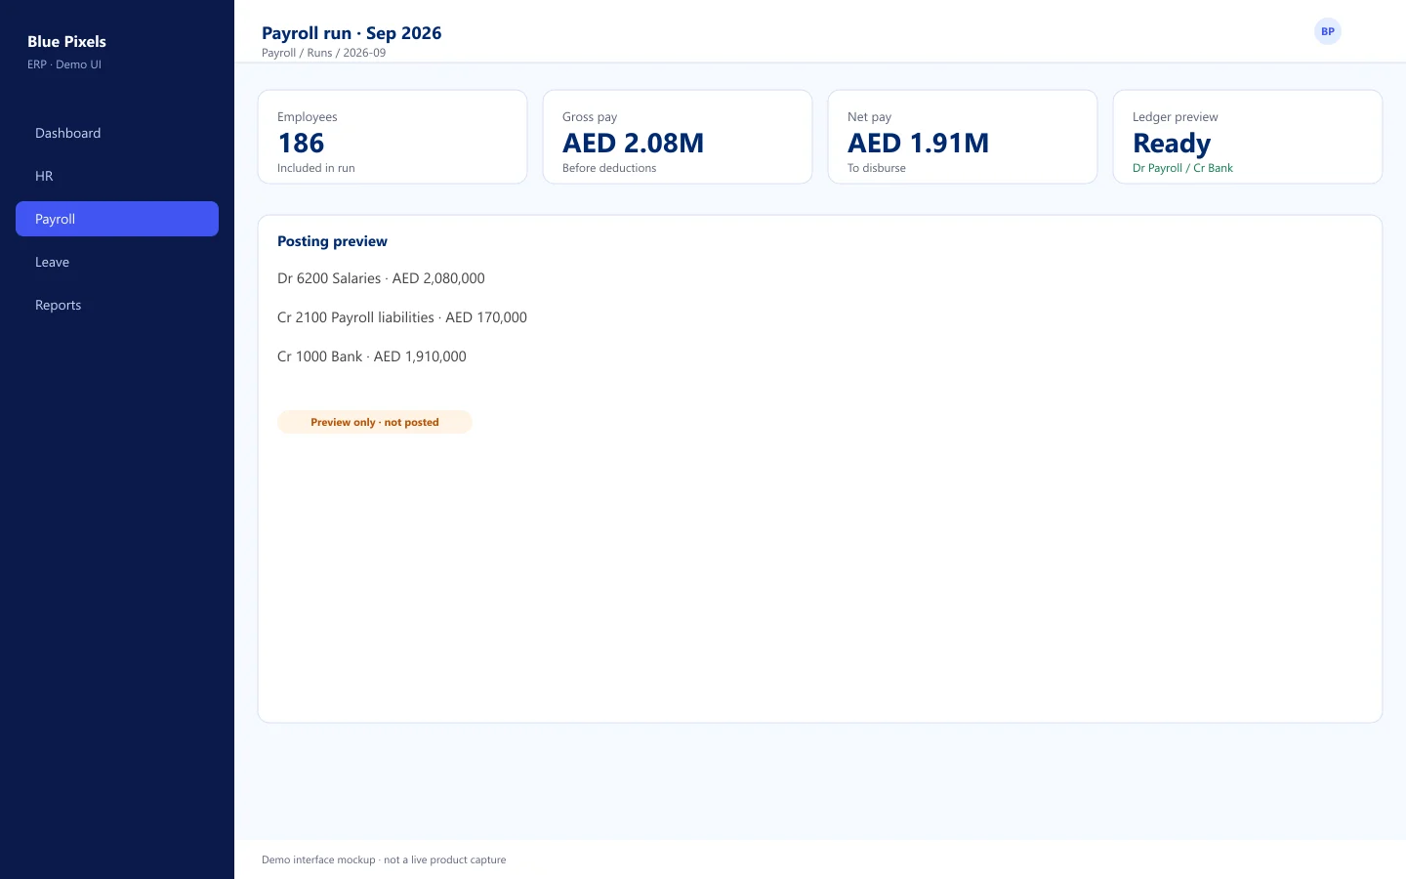This screenshot has width=1406, height=879.
Task: Click the ERP · Demo UI subtitle
Action: point(64,64)
